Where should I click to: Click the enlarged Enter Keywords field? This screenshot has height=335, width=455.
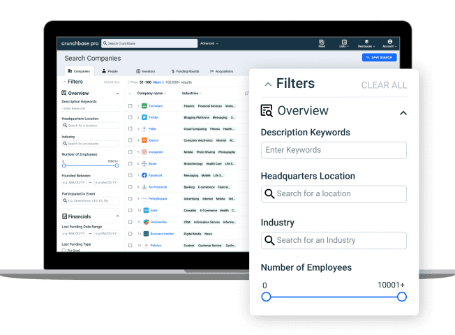(334, 150)
